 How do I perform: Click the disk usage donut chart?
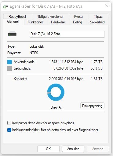click(x=56, y=92)
